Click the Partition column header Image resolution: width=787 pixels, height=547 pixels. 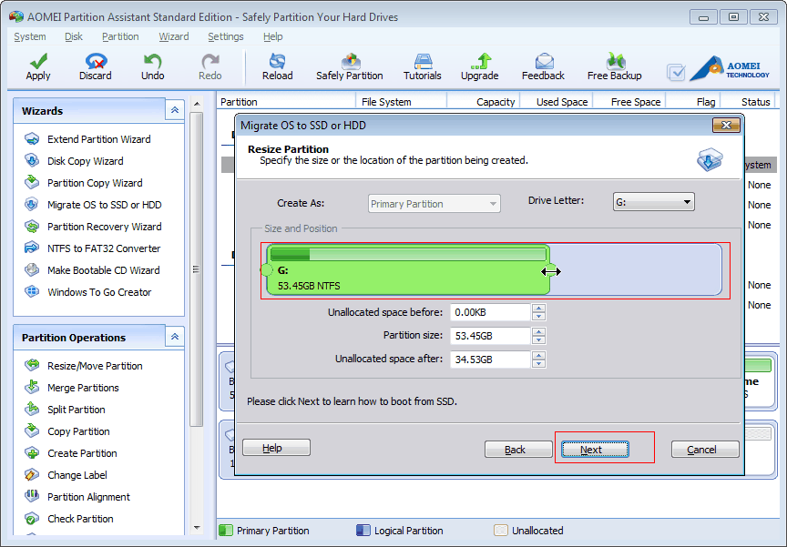point(286,102)
